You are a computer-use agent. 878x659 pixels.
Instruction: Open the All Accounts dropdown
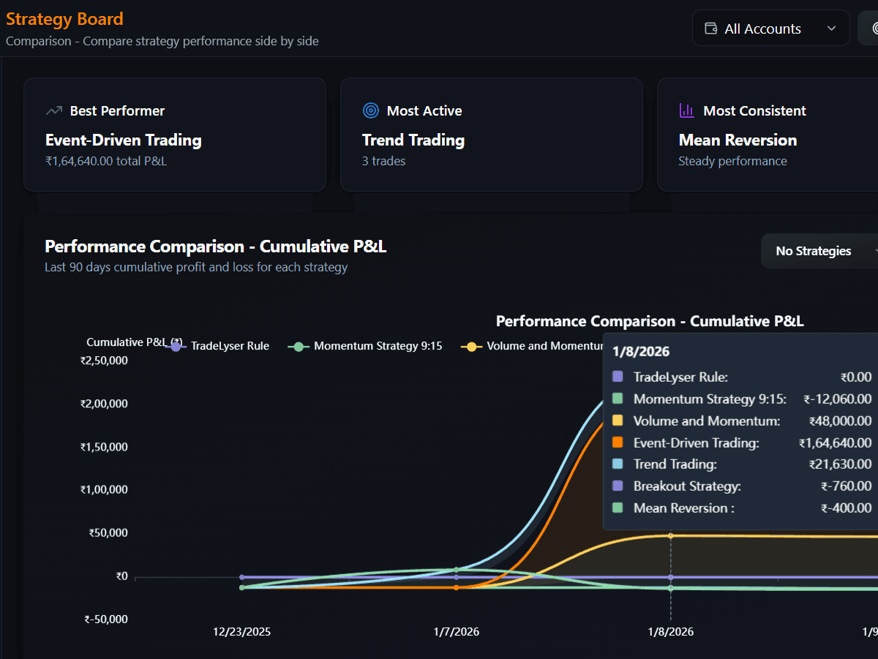770,29
